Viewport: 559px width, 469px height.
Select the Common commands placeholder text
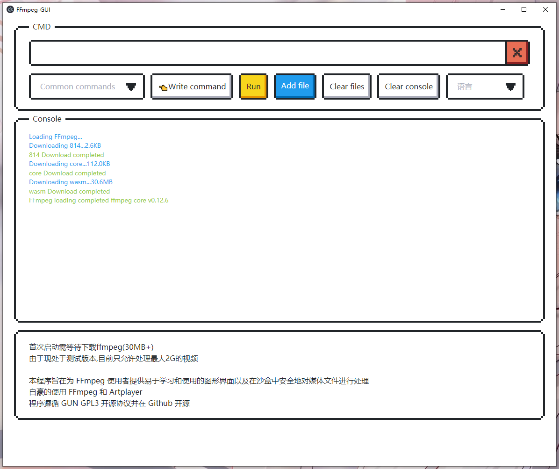pos(78,87)
